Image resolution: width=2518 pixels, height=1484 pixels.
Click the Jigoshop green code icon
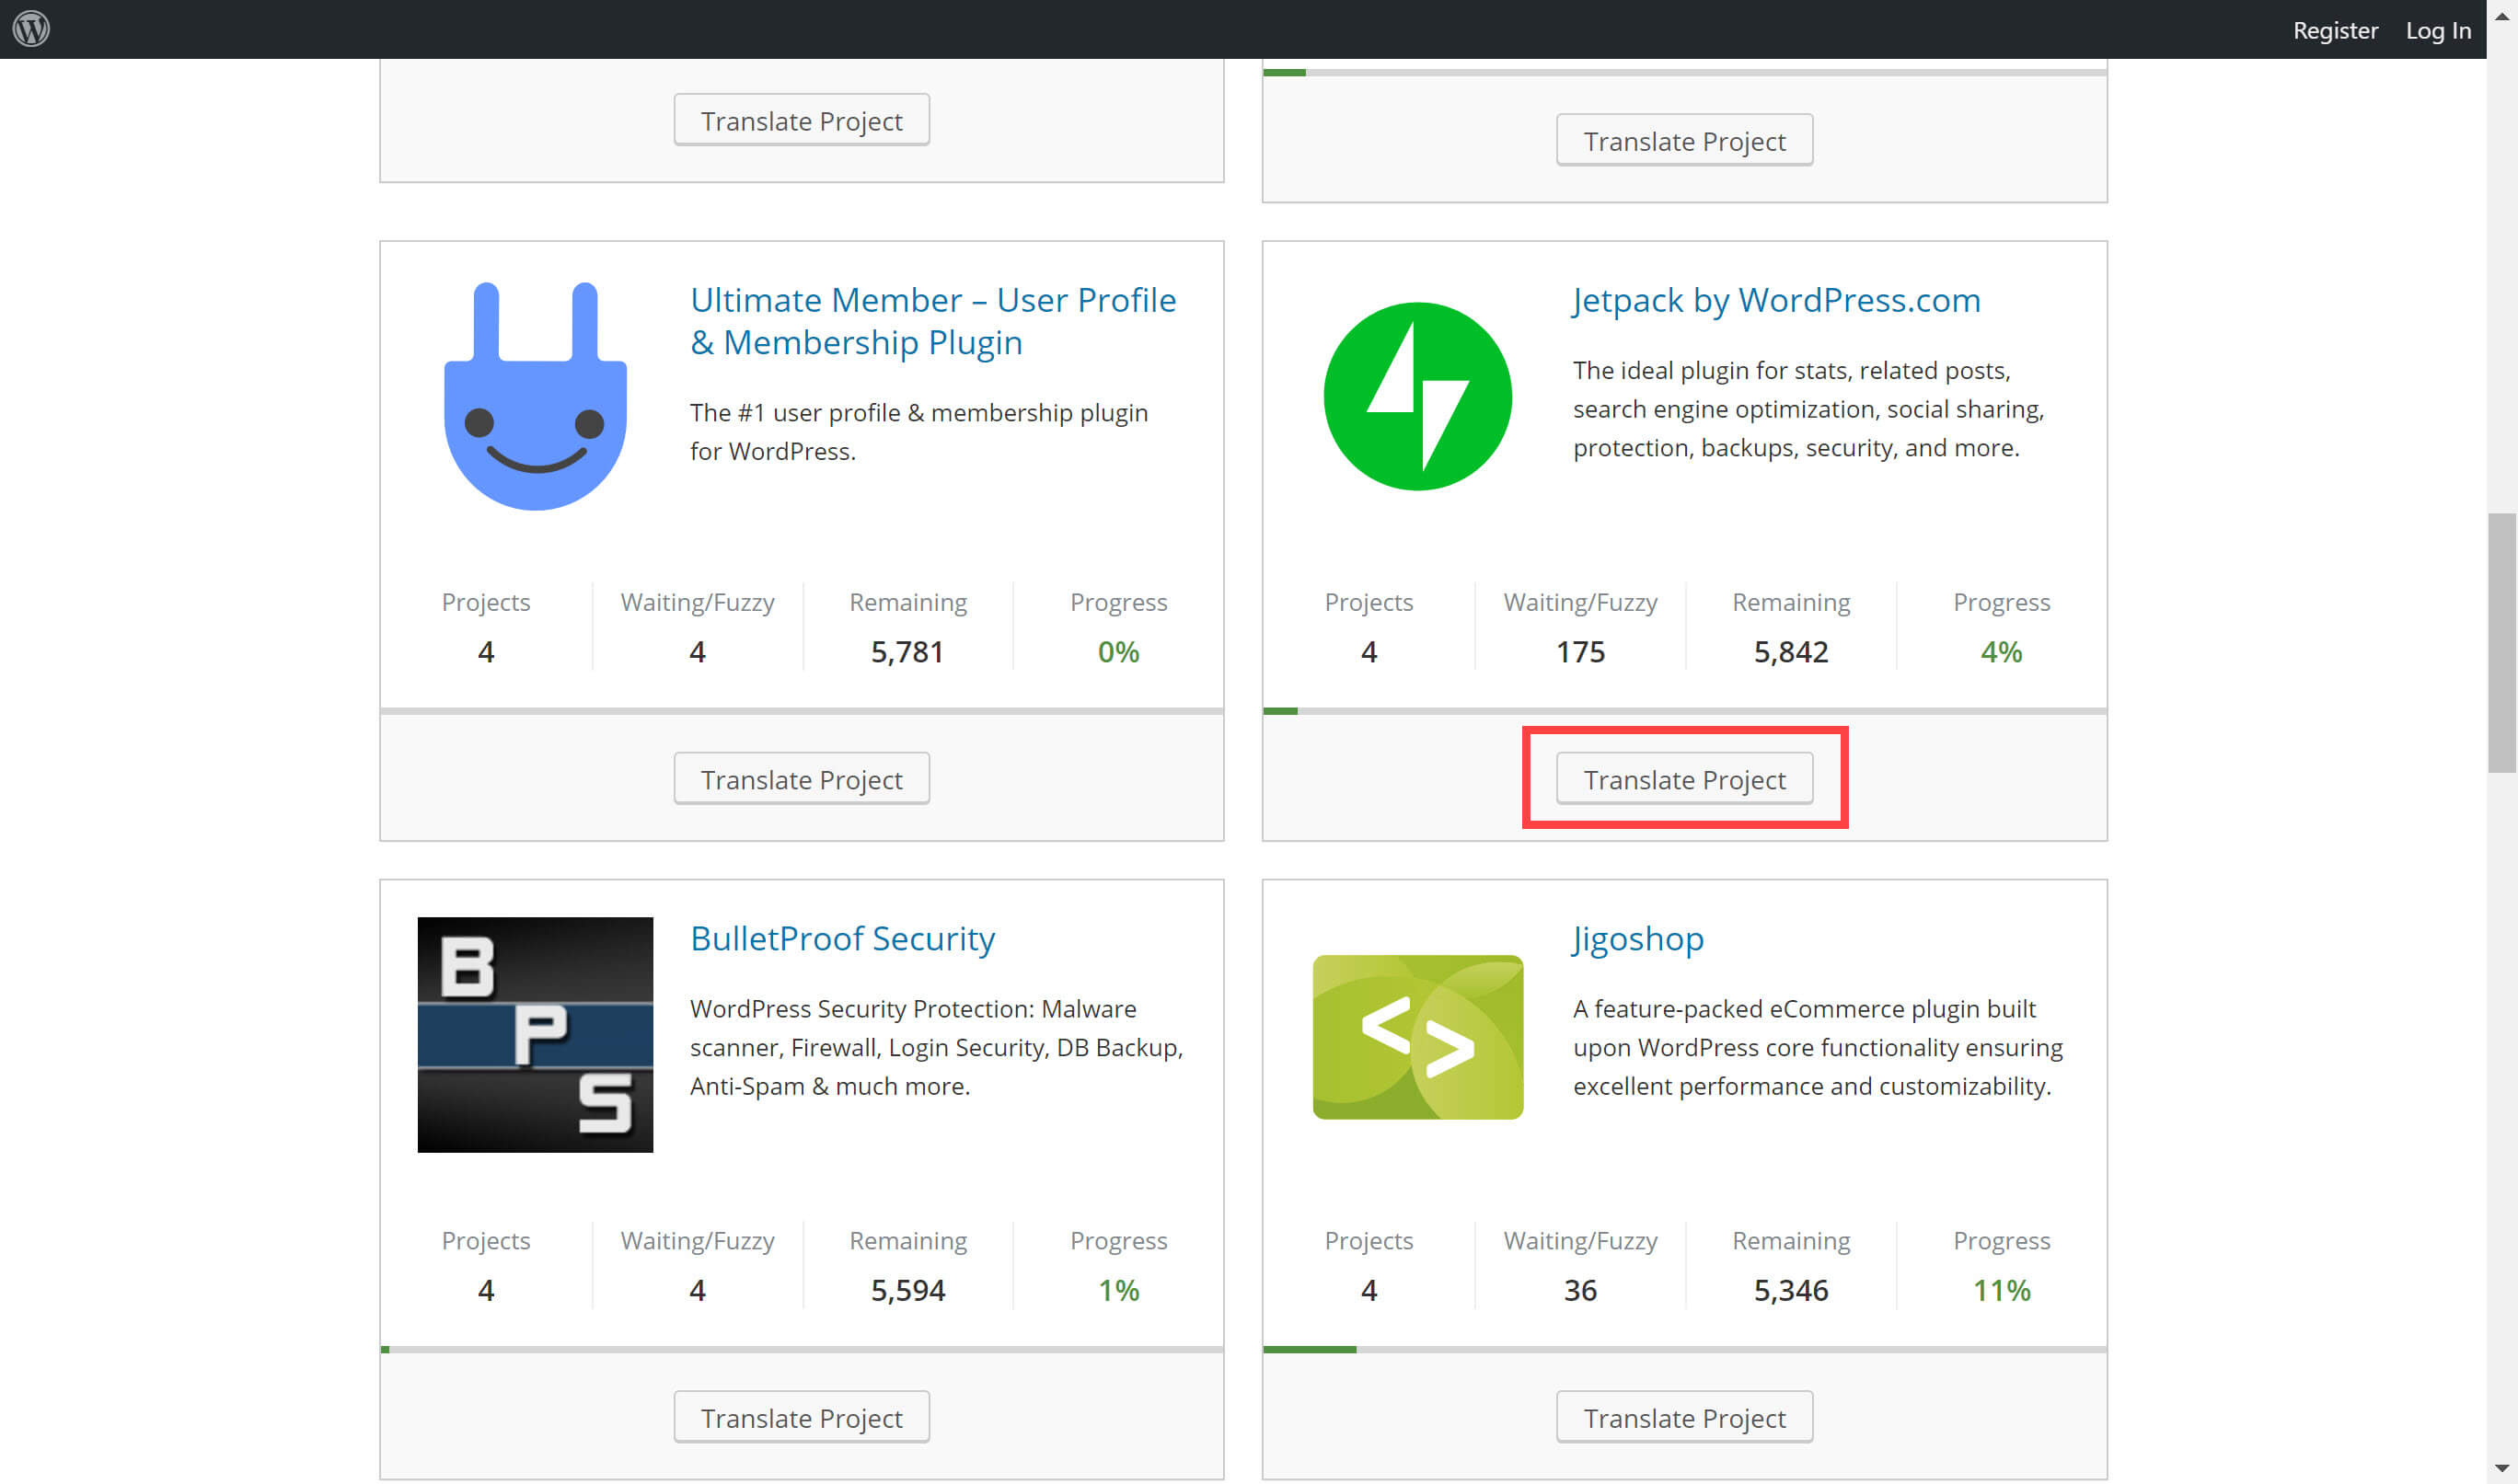coord(1417,1037)
